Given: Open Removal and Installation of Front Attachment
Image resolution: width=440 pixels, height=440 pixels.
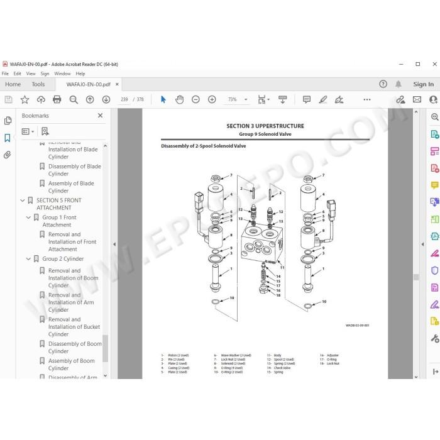Looking at the screenshot, I should 72,241.
